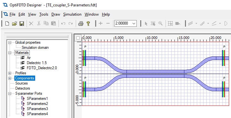
Task: Open the zoom level 2.00000 dropdown
Action: [x=126, y=23]
